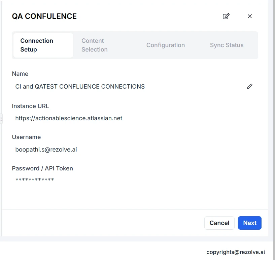Click the edit icon beside QA CONFLUENCE title

click(x=226, y=16)
